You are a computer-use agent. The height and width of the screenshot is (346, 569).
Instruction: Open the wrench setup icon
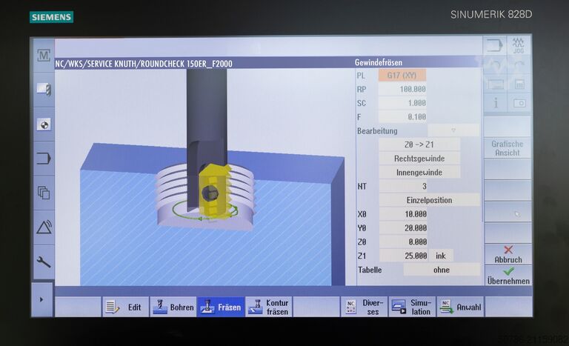point(43,261)
